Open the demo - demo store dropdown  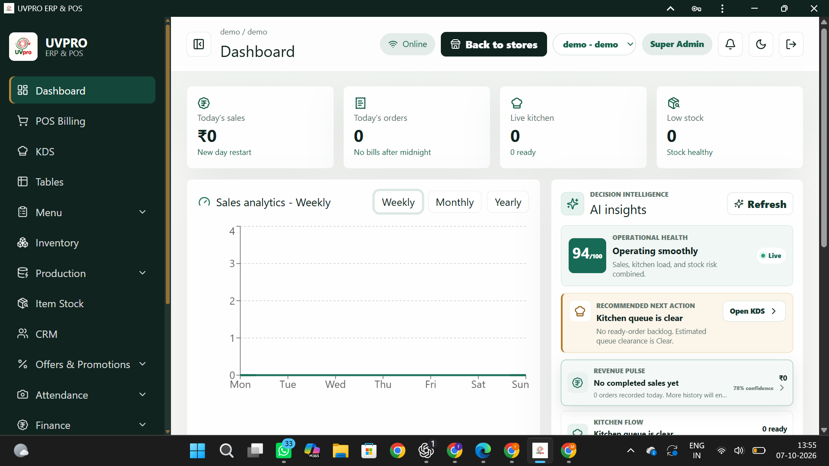[x=594, y=44]
